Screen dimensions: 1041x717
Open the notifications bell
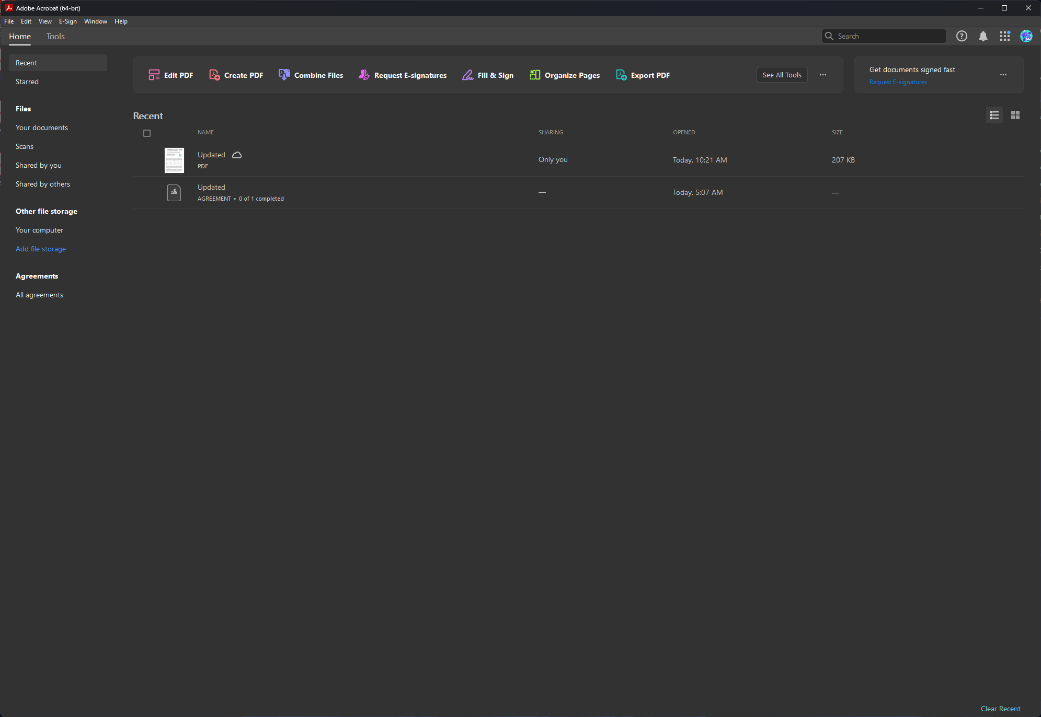[x=983, y=36]
